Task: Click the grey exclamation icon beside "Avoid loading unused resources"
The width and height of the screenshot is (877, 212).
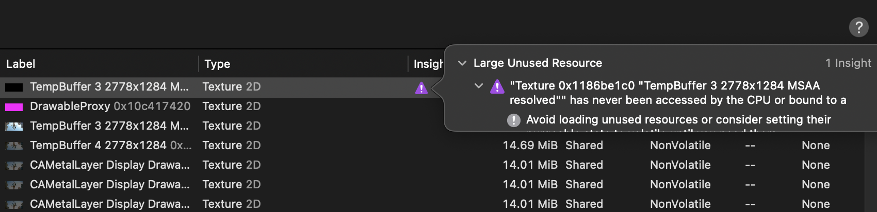Action: (513, 120)
